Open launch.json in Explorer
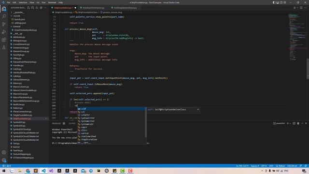Viewport: 309px width, 174px height. click(19, 19)
